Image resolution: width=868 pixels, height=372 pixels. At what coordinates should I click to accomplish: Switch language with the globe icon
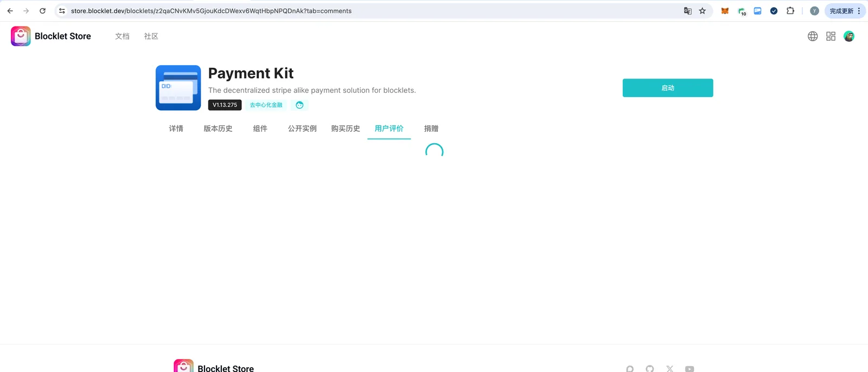tap(813, 36)
